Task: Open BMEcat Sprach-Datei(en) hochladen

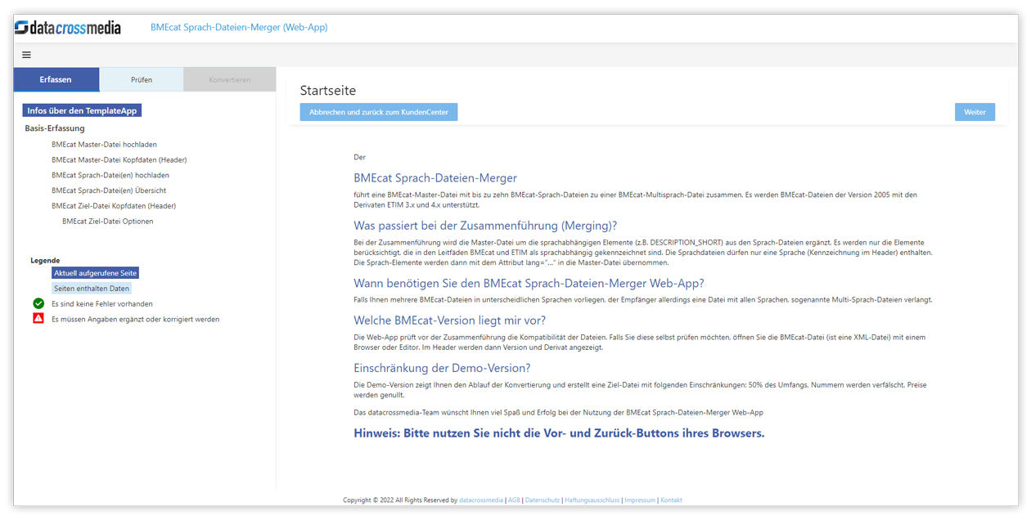Action: tap(110, 175)
